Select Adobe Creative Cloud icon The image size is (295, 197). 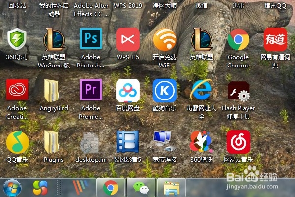coord(17,90)
